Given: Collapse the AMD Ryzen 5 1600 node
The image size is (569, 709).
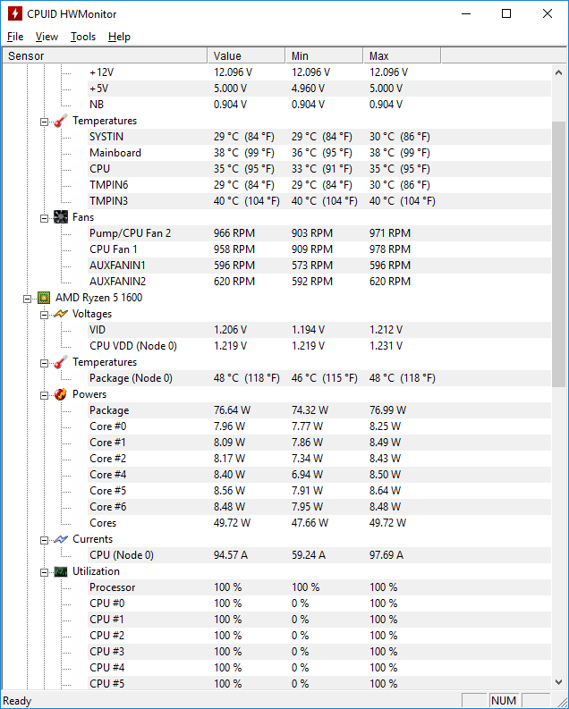Looking at the screenshot, I should point(28,299).
